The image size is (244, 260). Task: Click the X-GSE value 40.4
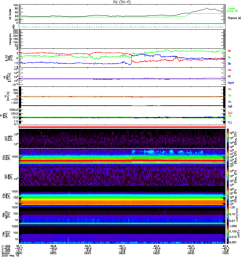pyautogui.click(x=225, y=246)
